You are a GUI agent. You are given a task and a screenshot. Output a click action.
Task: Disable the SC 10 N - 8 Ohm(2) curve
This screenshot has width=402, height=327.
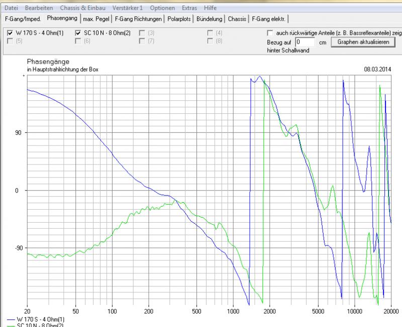(x=78, y=33)
